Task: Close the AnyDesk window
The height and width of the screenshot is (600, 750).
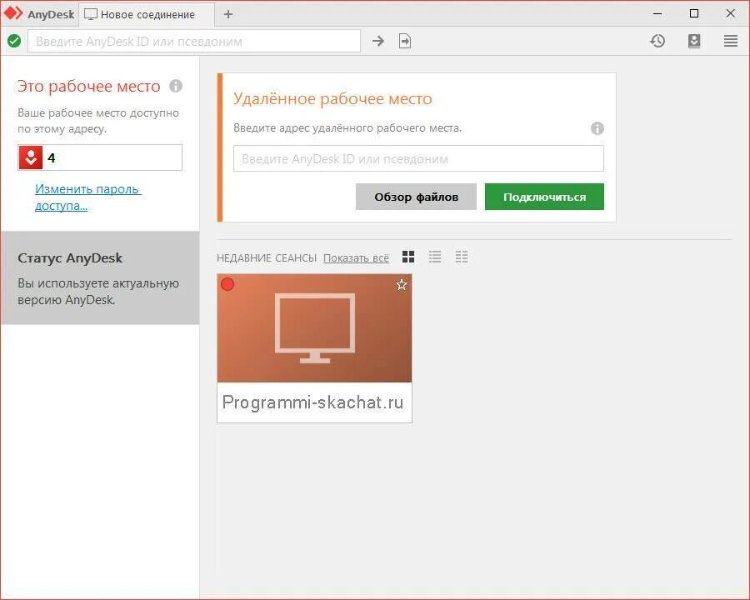Action: pyautogui.click(x=730, y=13)
